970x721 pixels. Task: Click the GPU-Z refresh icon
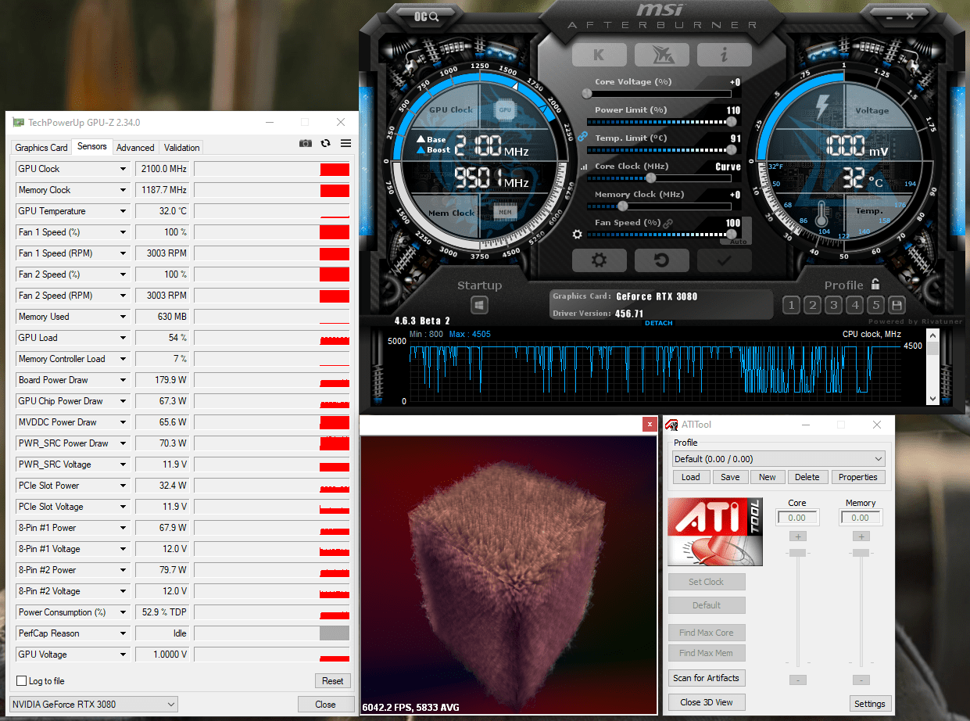click(x=325, y=144)
